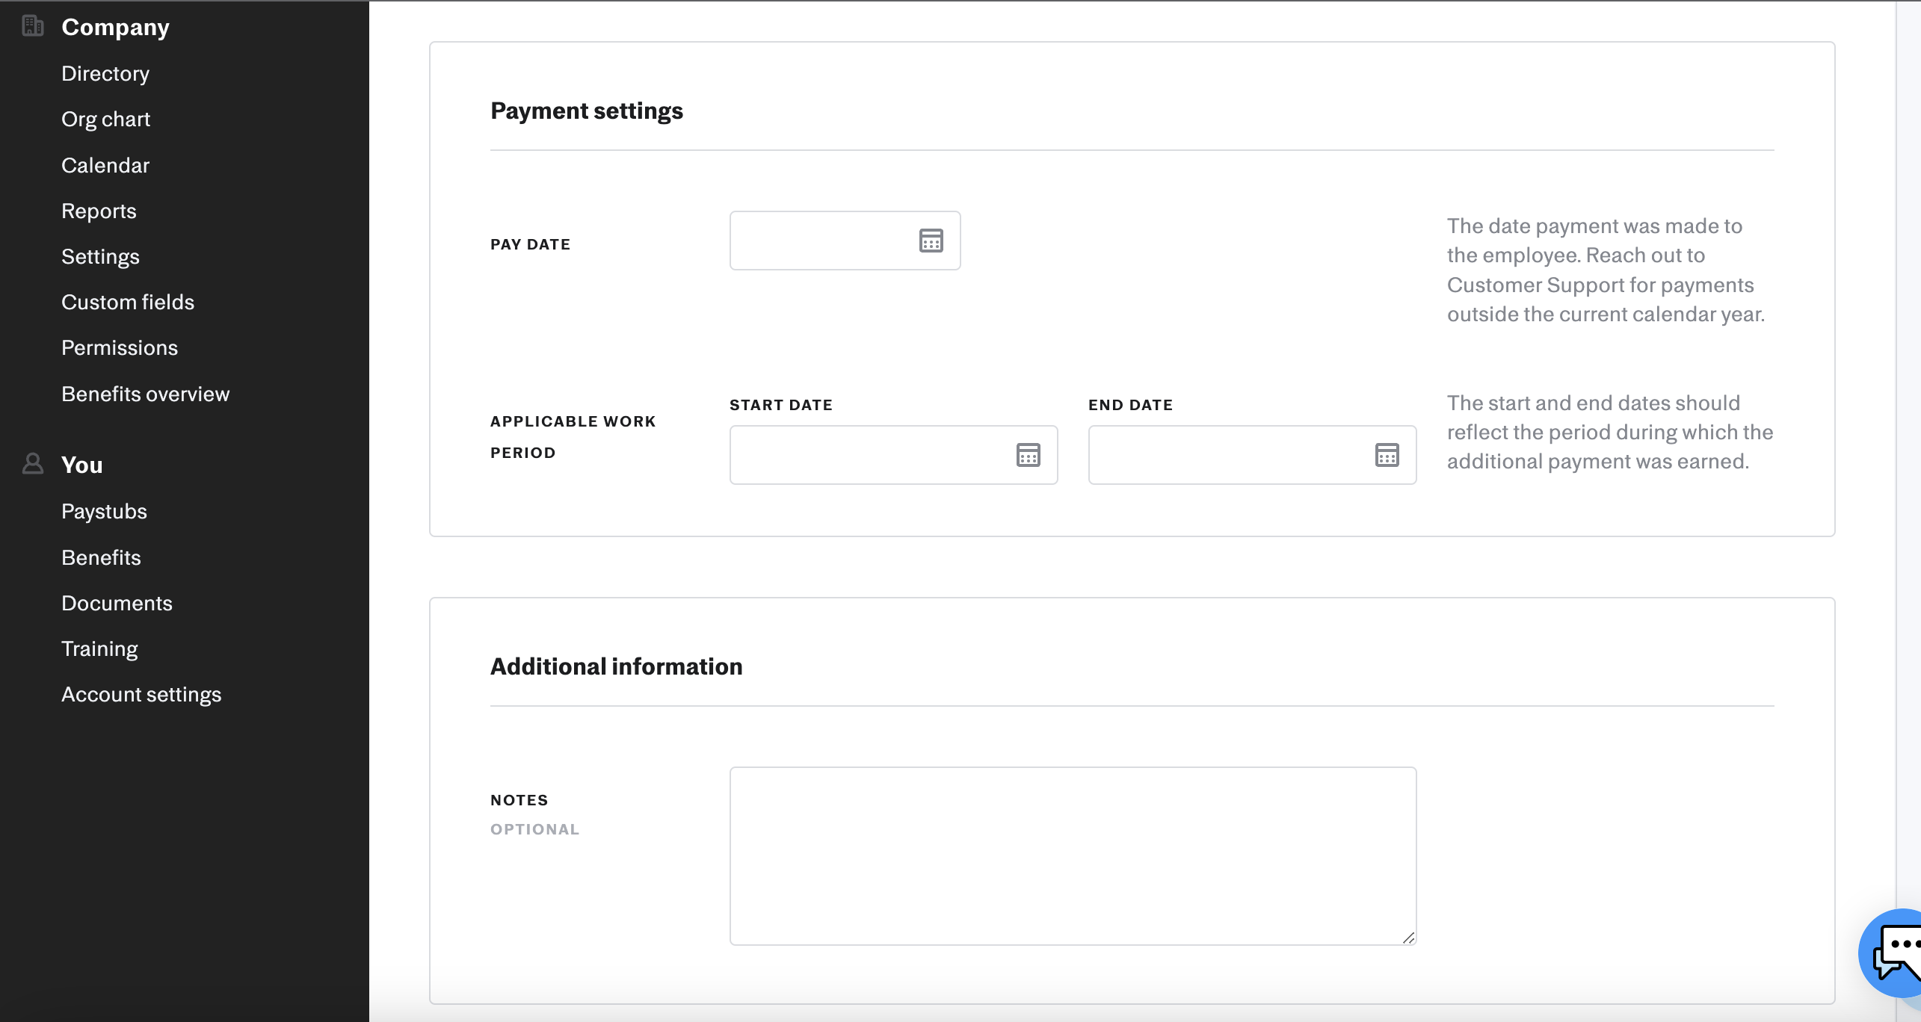Click the 'NOTES' label

pyautogui.click(x=519, y=800)
